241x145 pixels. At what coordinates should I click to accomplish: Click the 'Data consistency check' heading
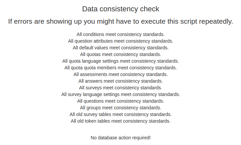[x=120, y=9]
